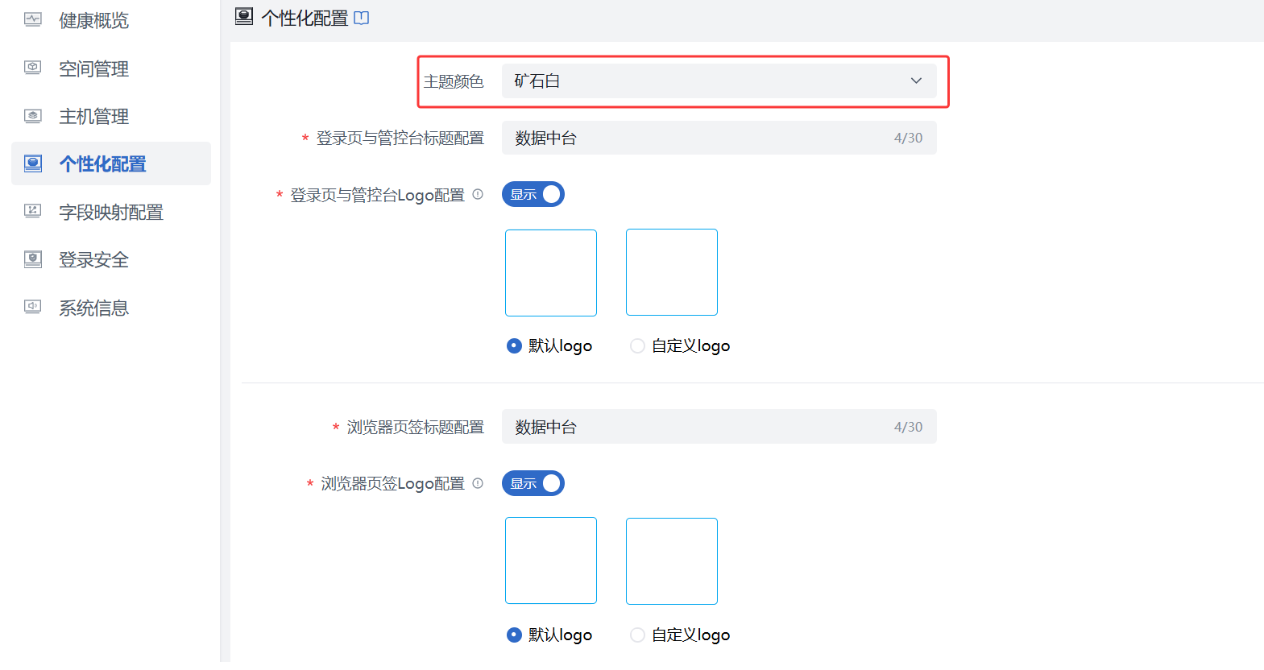Click info icon next to 浏览器页签Logo配置
Viewport: 1264px width, 670px height.
478,483
